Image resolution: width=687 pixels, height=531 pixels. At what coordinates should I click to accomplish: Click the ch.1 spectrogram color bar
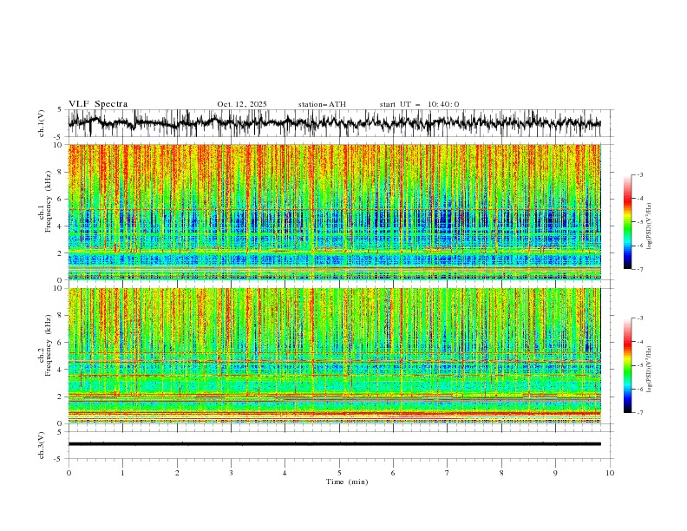tap(627, 222)
